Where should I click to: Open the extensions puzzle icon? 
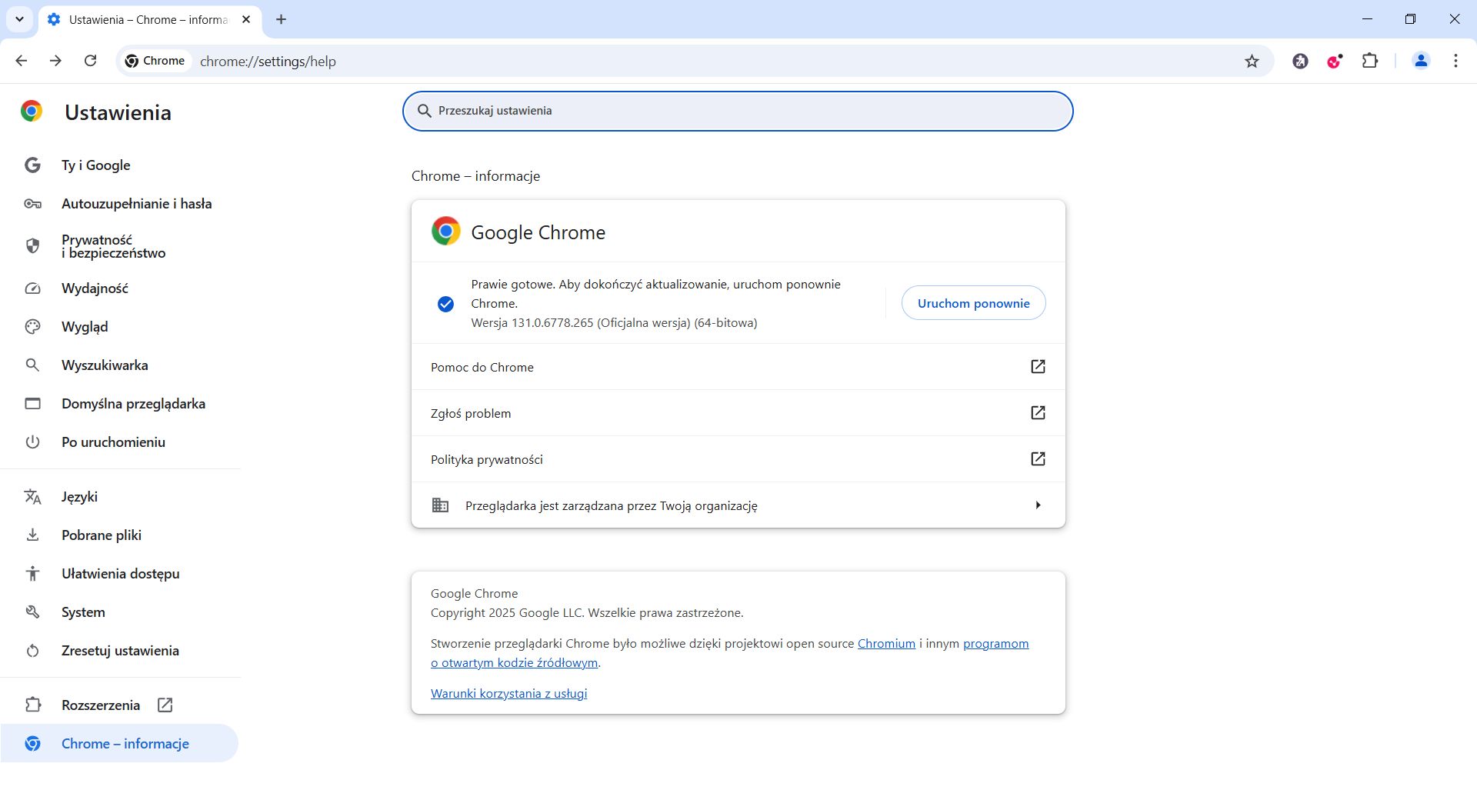1372,61
